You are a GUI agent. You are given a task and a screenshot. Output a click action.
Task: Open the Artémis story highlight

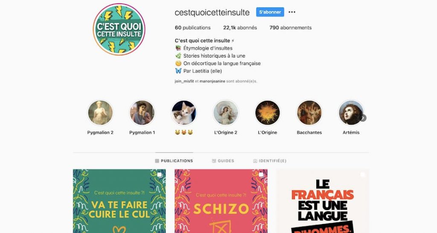pos(351,112)
